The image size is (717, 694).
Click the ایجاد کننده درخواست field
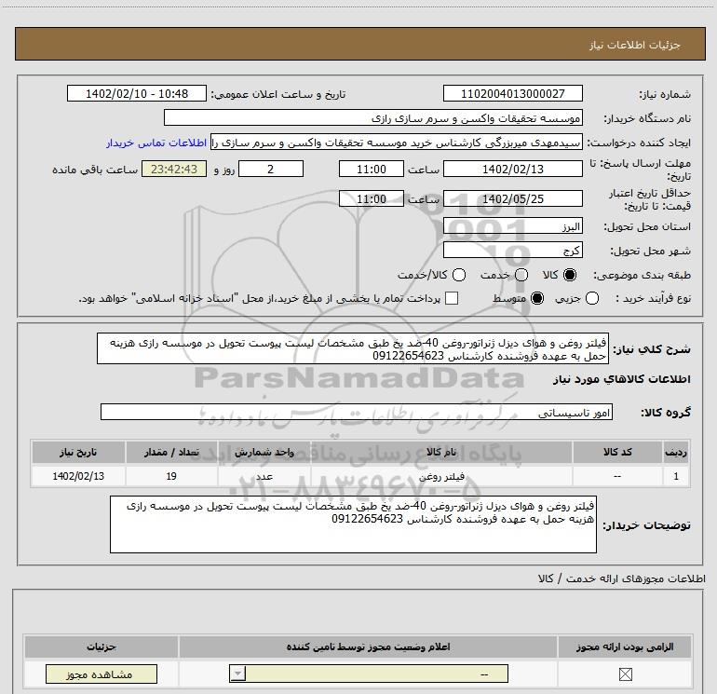tap(397, 143)
